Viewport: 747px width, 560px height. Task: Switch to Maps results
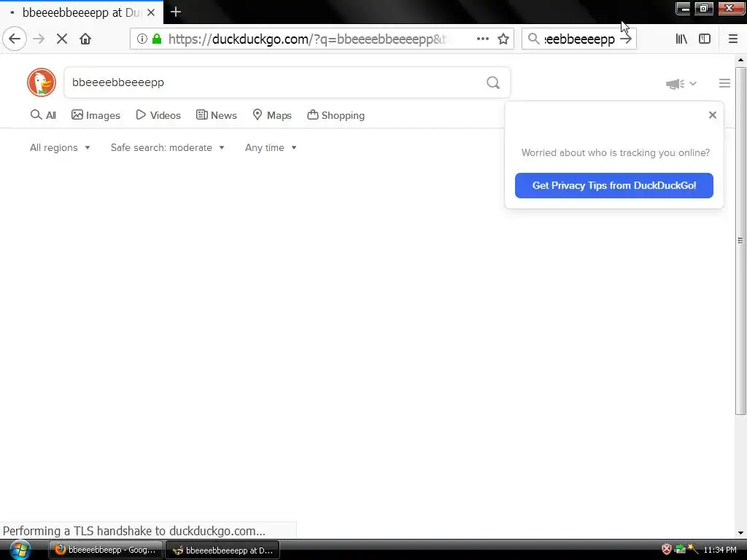[x=272, y=115]
